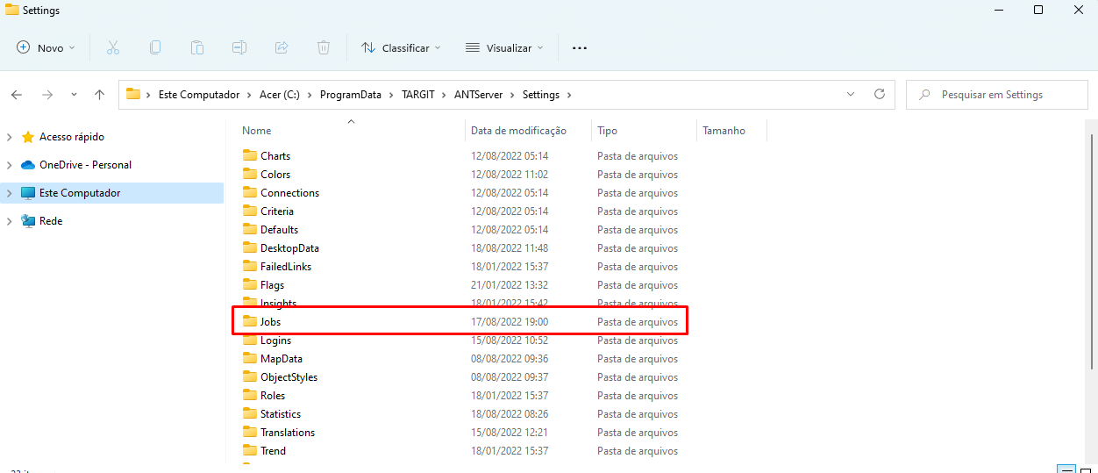Open recent locations dropdown arrow

74,95
